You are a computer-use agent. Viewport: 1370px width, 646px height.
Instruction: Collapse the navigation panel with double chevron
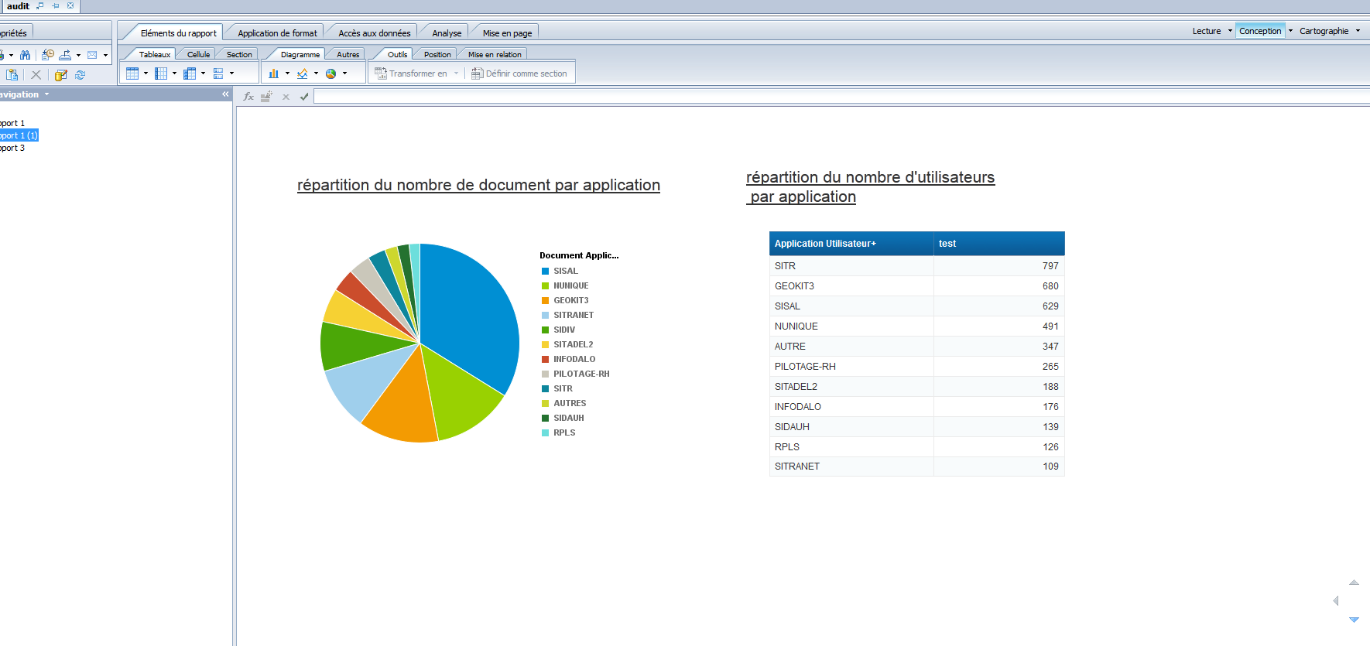(225, 94)
